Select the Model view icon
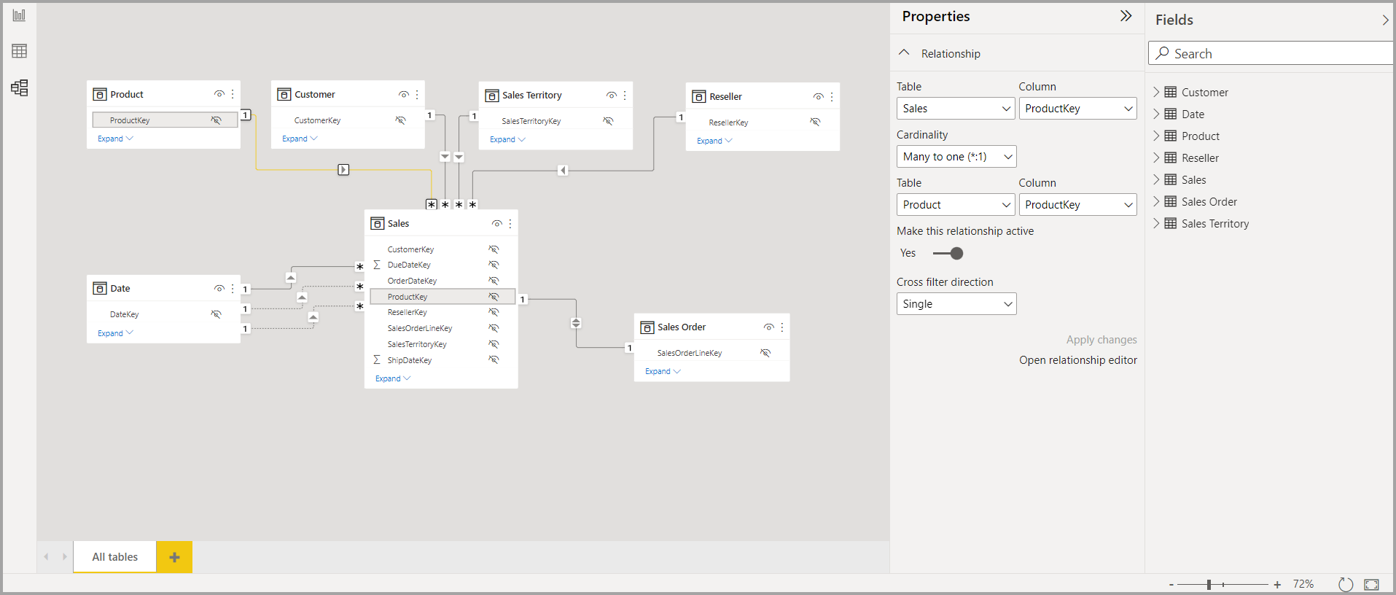This screenshot has width=1396, height=595. [x=20, y=88]
